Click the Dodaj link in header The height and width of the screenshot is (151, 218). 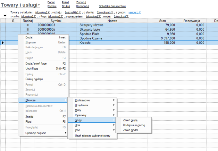[51, 2]
